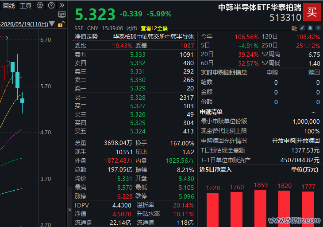
Task: Click the stock code 513310
Action: [x=285, y=18]
